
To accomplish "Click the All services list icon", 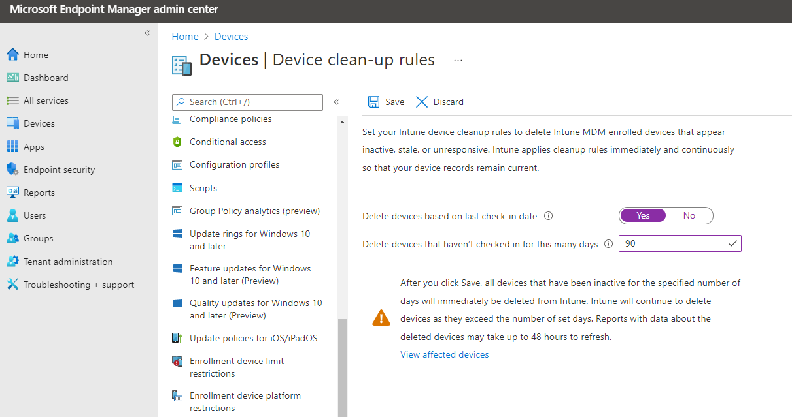I will coord(12,100).
